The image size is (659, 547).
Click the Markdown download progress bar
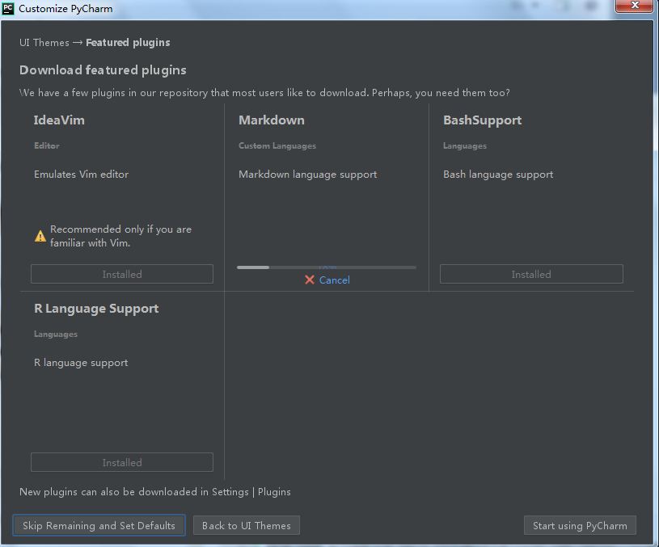pos(327,267)
